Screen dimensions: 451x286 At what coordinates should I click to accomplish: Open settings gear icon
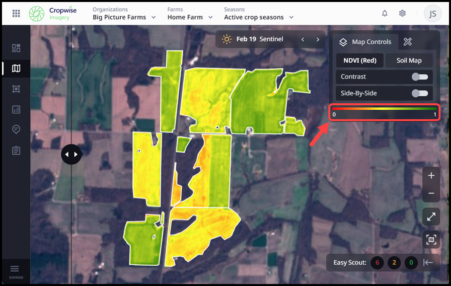(x=402, y=13)
